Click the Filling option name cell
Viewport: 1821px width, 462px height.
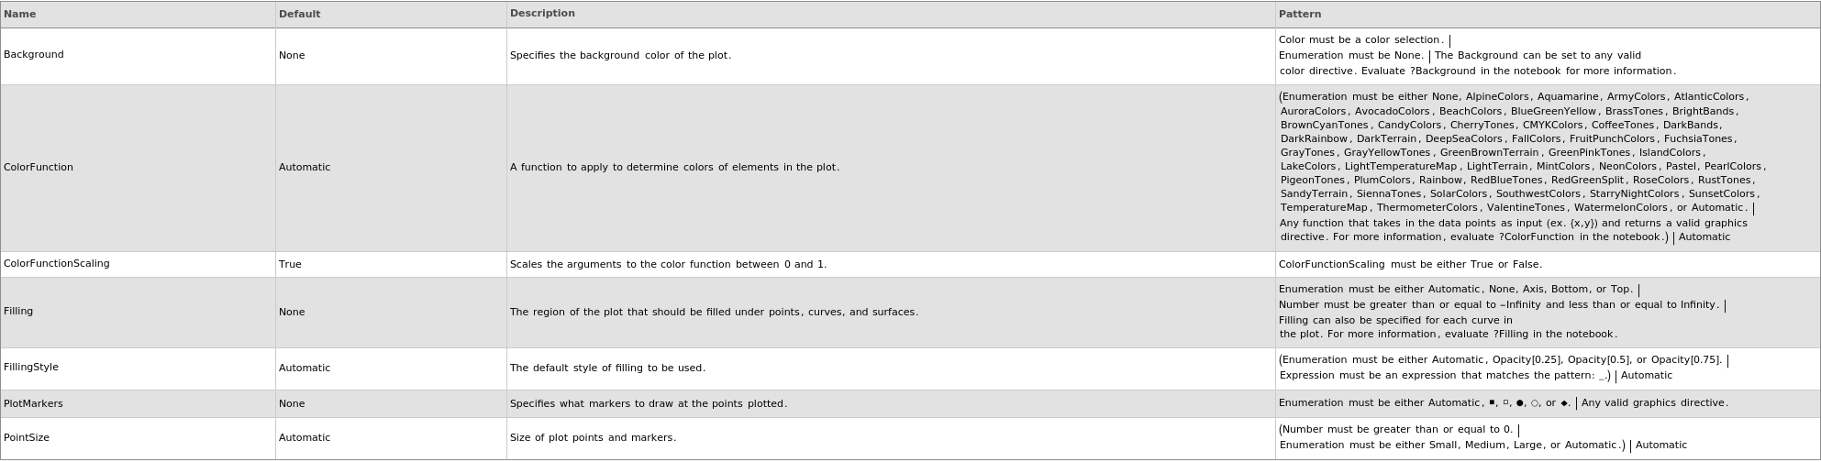(18, 312)
